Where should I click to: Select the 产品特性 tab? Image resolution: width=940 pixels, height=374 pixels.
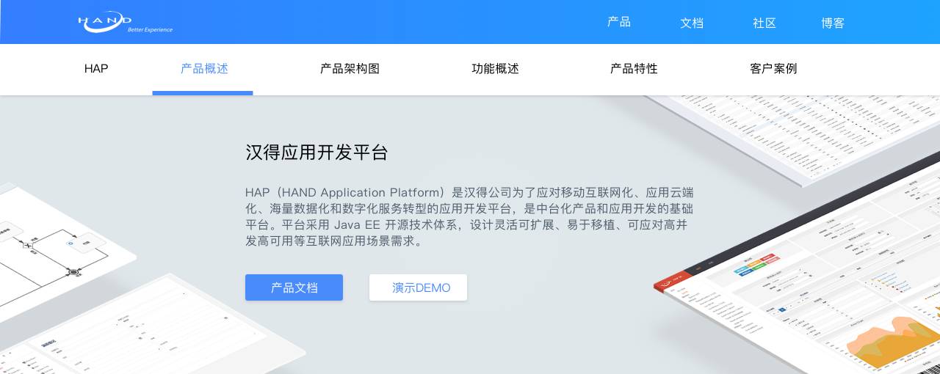click(x=634, y=69)
